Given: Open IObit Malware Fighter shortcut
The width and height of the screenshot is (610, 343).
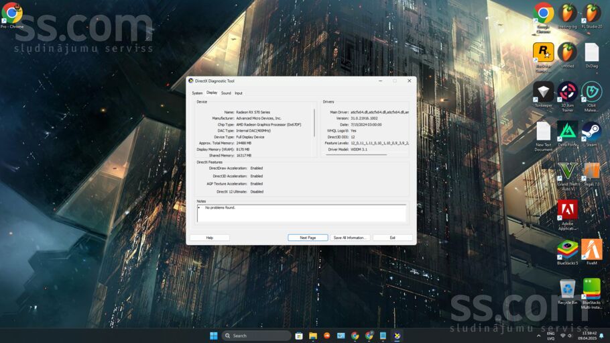Looking at the screenshot, I should tap(592, 96).
